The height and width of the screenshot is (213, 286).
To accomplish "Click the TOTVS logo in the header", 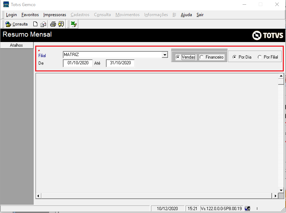I will coord(268,35).
